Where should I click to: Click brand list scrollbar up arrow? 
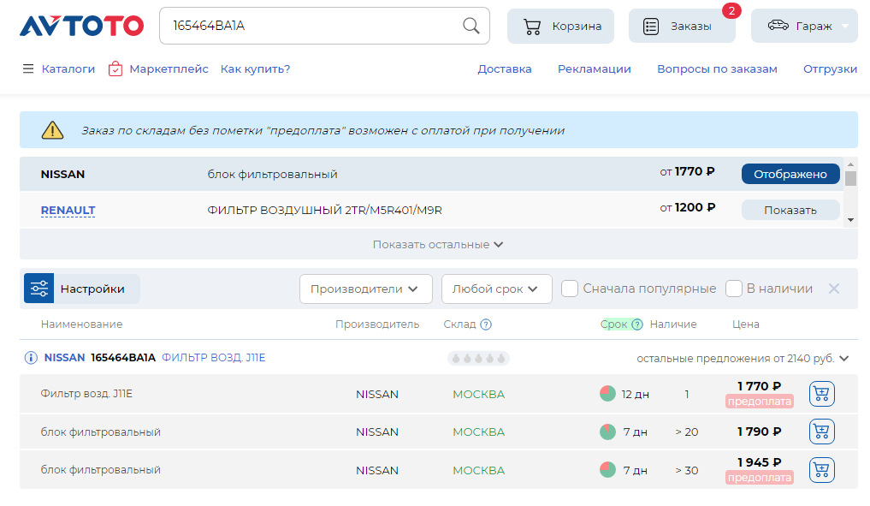tap(850, 164)
